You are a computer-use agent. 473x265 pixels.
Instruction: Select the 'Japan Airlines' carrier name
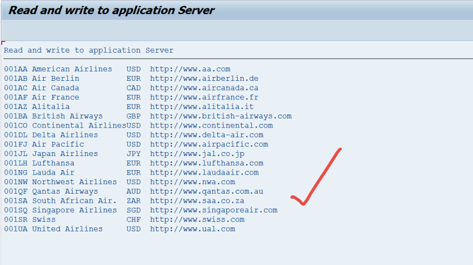pyautogui.click(x=65, y=154)
